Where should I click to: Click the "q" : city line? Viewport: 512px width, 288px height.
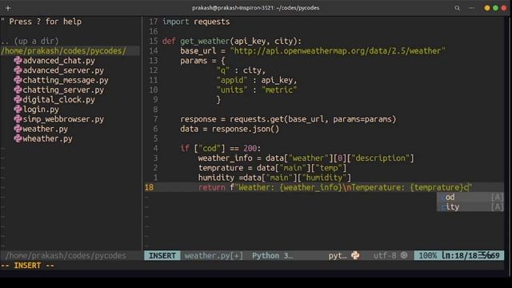pyautogui.click(x=241, y=70)
